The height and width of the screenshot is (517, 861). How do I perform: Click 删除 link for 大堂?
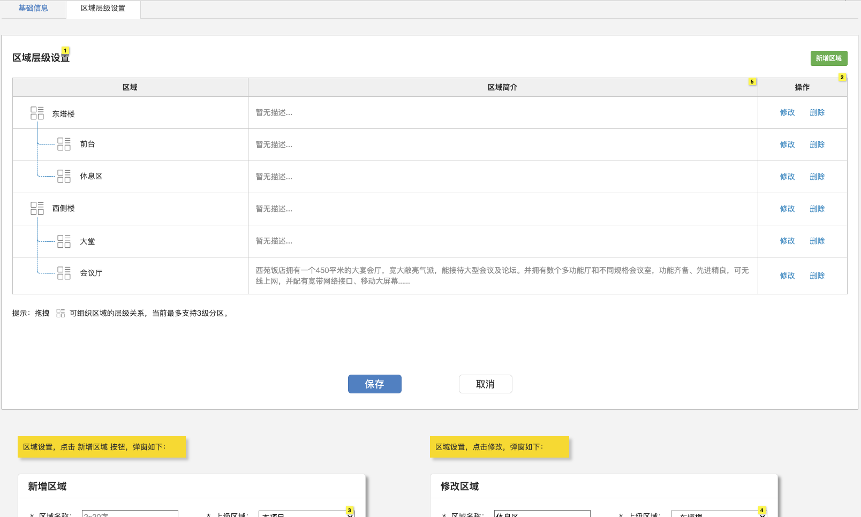(x=817, y=241)
